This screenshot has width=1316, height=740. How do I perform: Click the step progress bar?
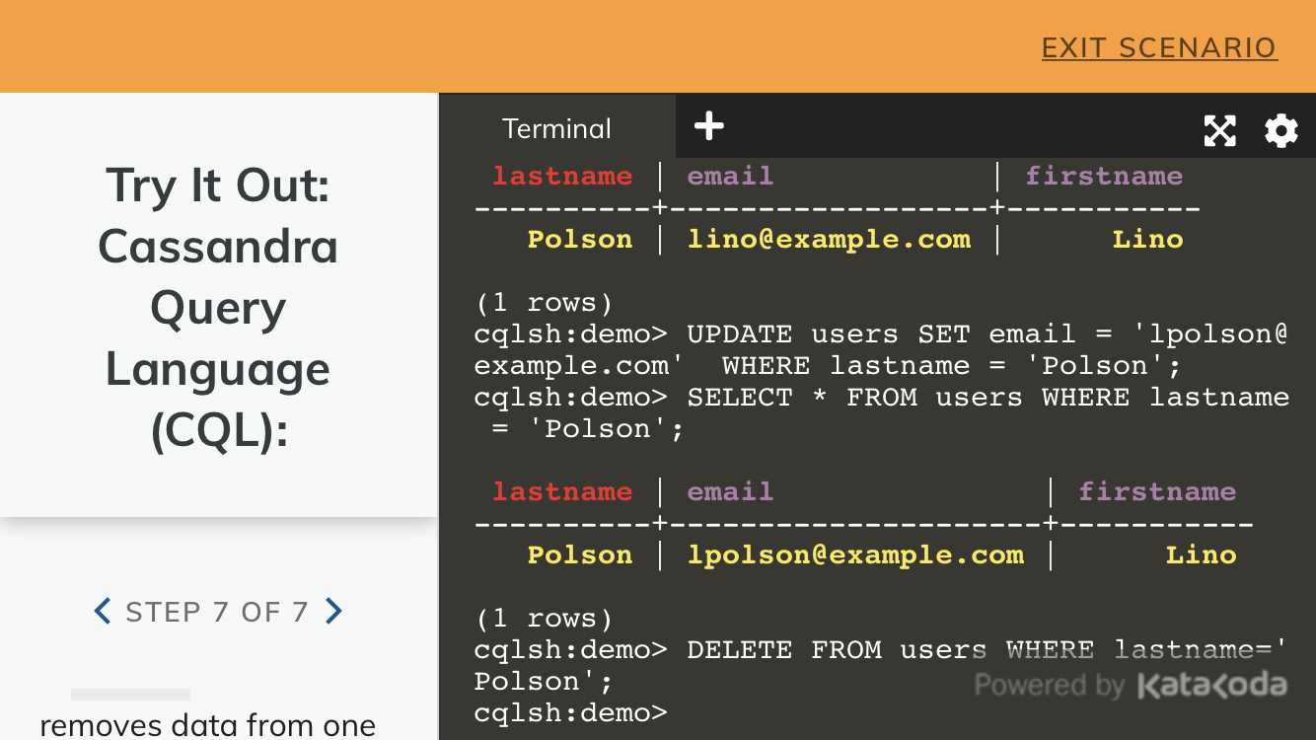pyautogui.click(x=130, y=694)
